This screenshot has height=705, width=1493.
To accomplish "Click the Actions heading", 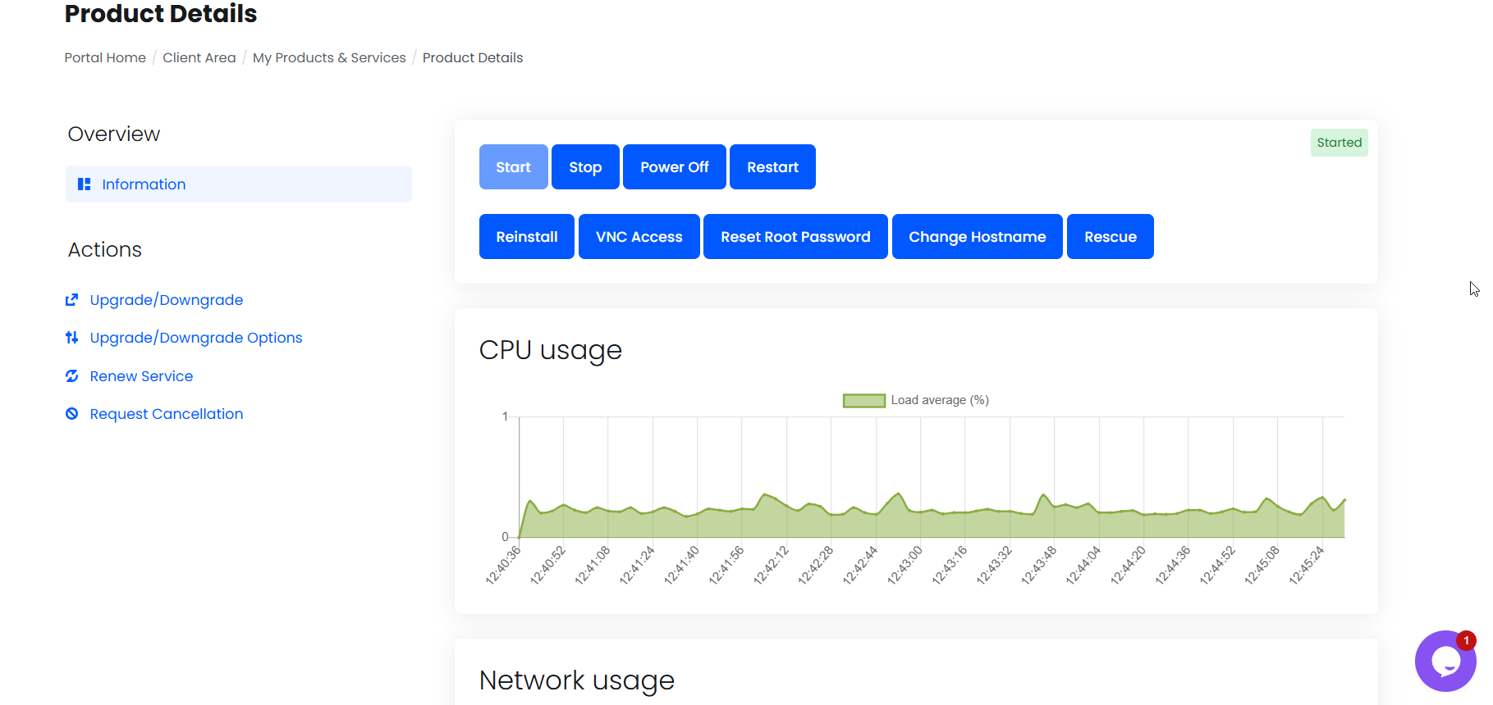I will (105, 249).
